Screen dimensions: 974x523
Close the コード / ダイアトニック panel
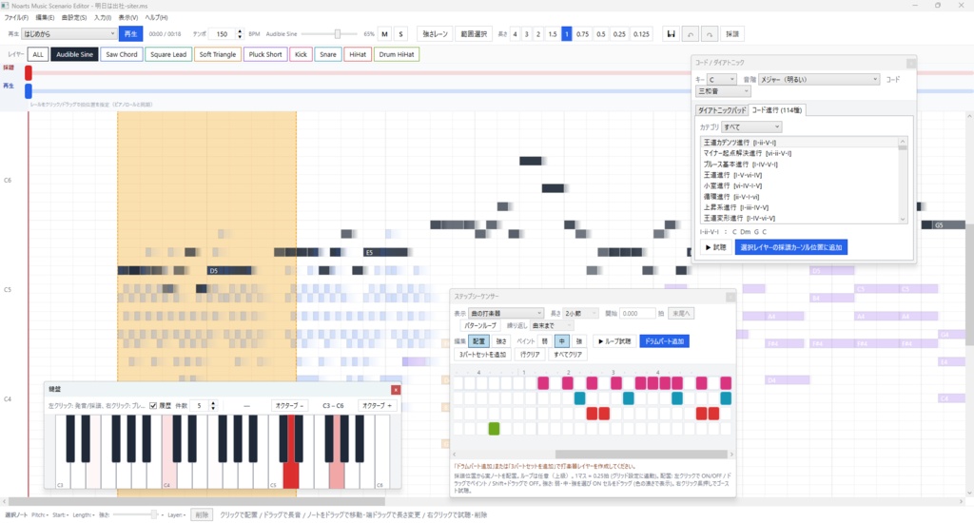pos(910,63)
